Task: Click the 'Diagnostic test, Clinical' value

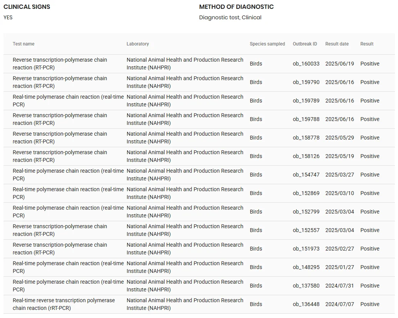Action: click(x=230, y=18)
